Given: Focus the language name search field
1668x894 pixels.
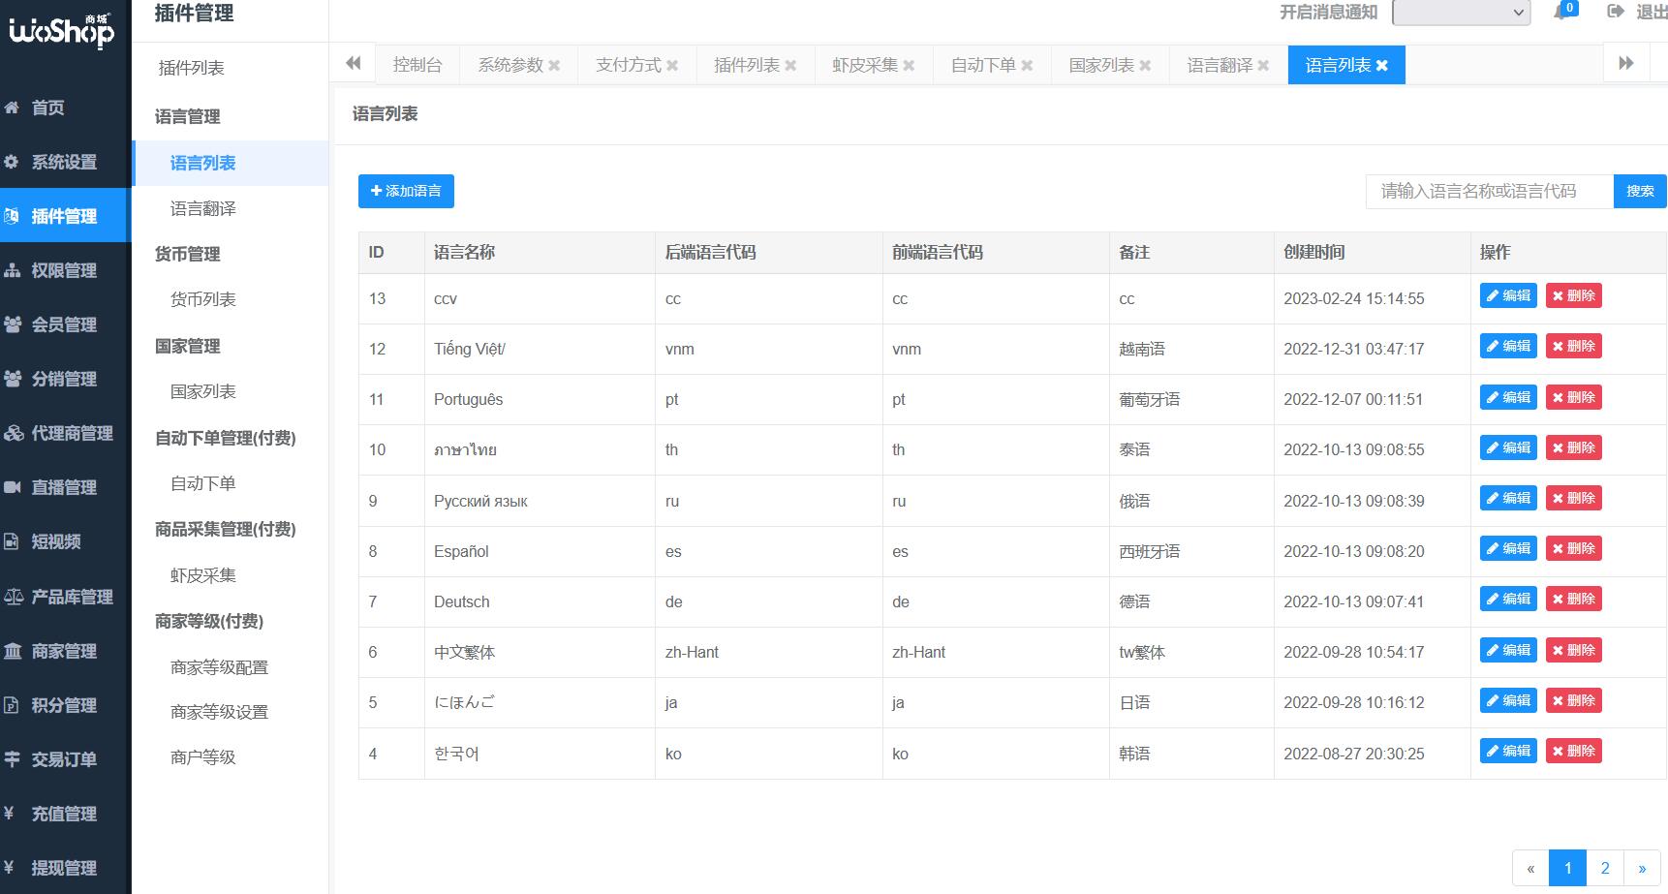Looking at the screenshot, I should pyautogui.click(x=1489, y=191).
